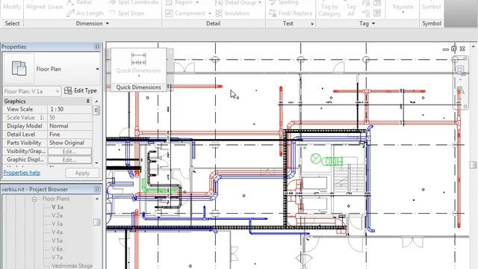478x269 pixels.
Task: Select the Vedinimas Stoga view
Action: point(72,266)
